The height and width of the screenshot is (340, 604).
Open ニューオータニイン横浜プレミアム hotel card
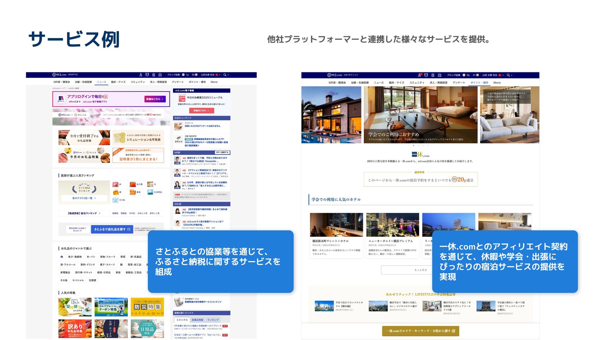pyautogui.click(x=393, y=235)
